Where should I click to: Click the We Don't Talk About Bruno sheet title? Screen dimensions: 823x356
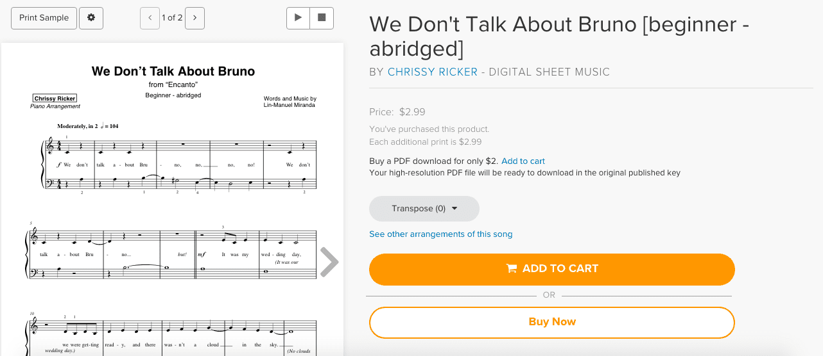click(x=173, y=71)
